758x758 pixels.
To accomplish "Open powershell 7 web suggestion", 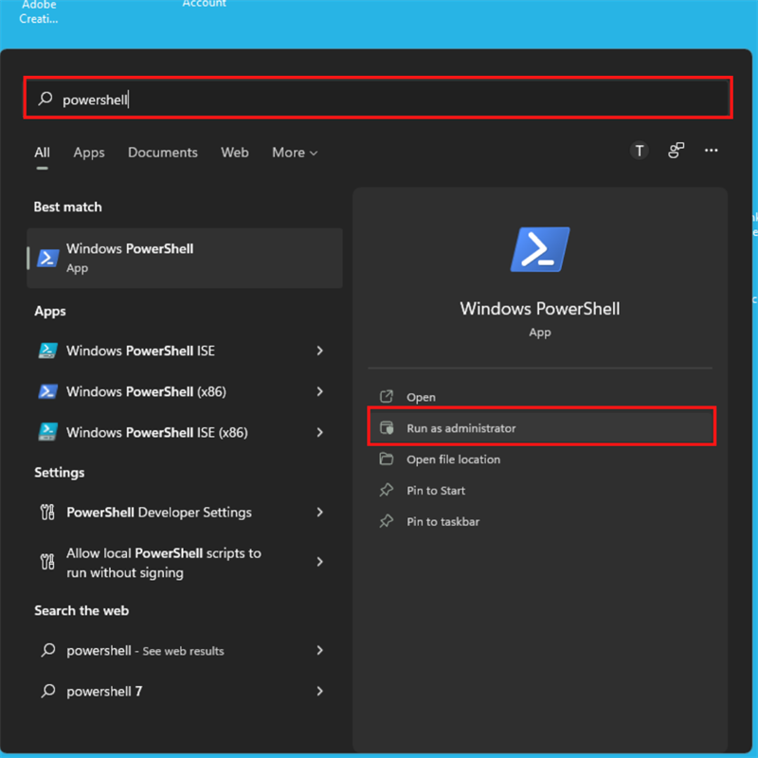I will [185, 692].
